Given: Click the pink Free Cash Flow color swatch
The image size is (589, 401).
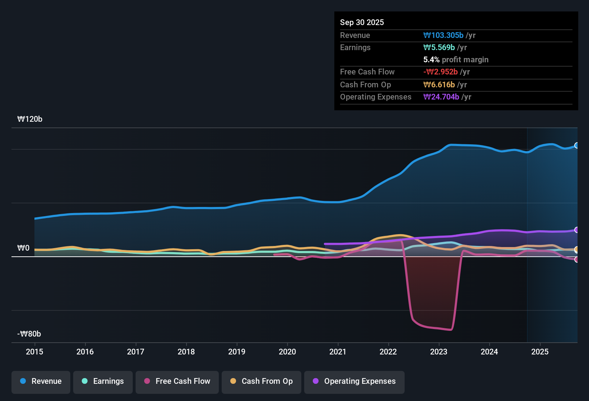Looking at the screenshot, I should coord(147,381).
